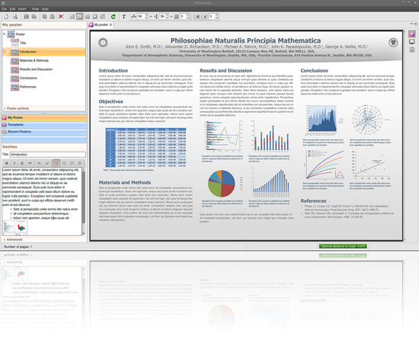The width and height of the screenshot is (419, 360).
Task: Click the last insert icon in Section editor
Action: point(80,163)
